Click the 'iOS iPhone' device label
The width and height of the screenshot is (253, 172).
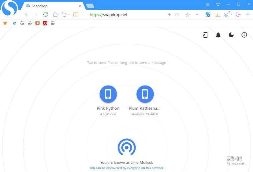click(108, 114)
